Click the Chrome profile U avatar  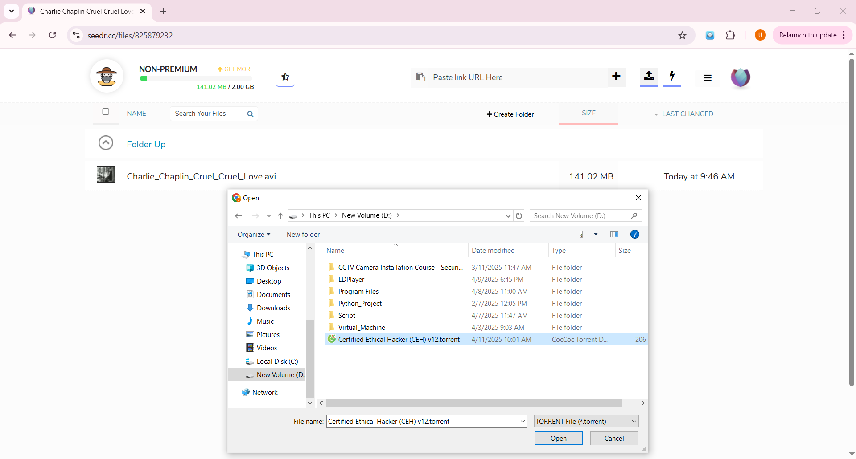(x=760, y=35)
